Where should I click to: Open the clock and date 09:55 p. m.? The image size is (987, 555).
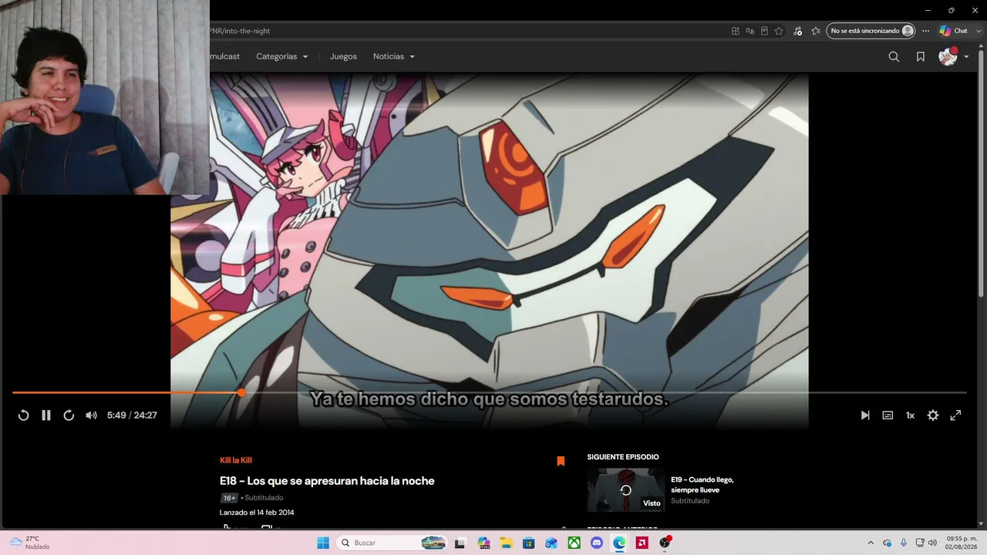point(962,543)
